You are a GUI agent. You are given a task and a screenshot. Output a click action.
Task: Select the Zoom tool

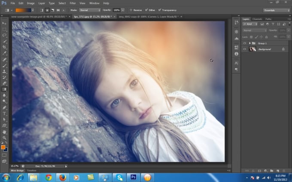tap(4, 138)
